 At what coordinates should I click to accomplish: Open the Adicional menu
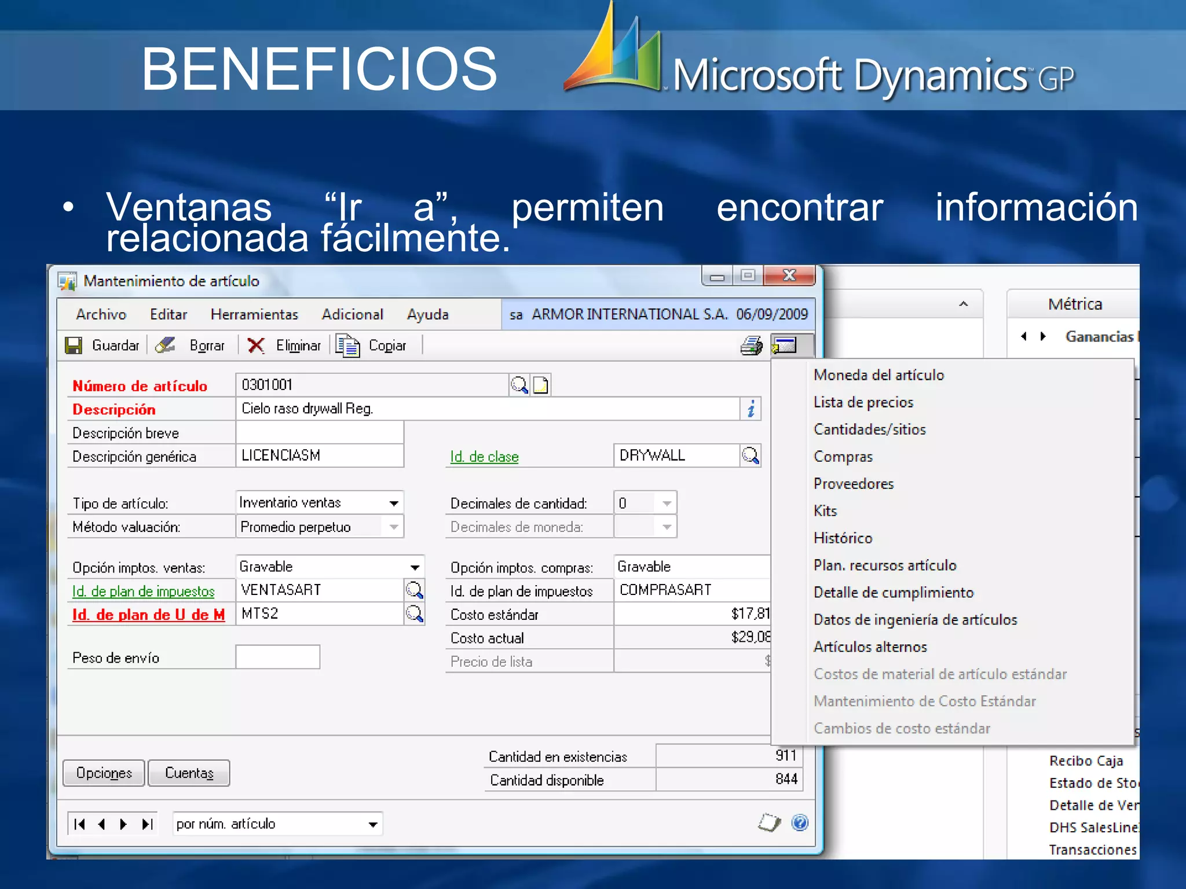[353, 314]
